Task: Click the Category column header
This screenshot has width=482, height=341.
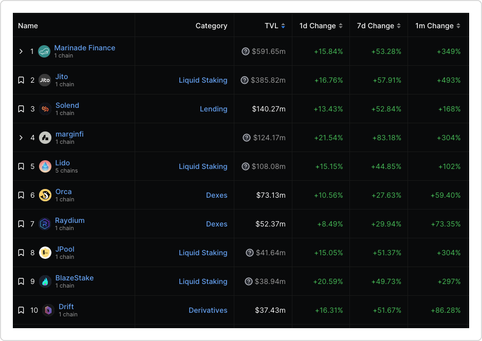Action: click(x=212, y=26)
